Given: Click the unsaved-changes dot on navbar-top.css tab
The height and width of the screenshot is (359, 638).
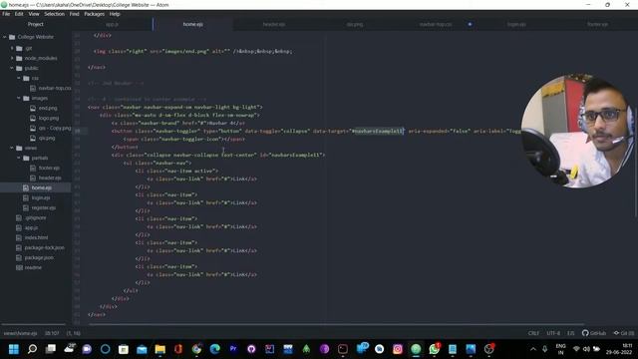Looking at the screenshot, I should click(470, 24).
